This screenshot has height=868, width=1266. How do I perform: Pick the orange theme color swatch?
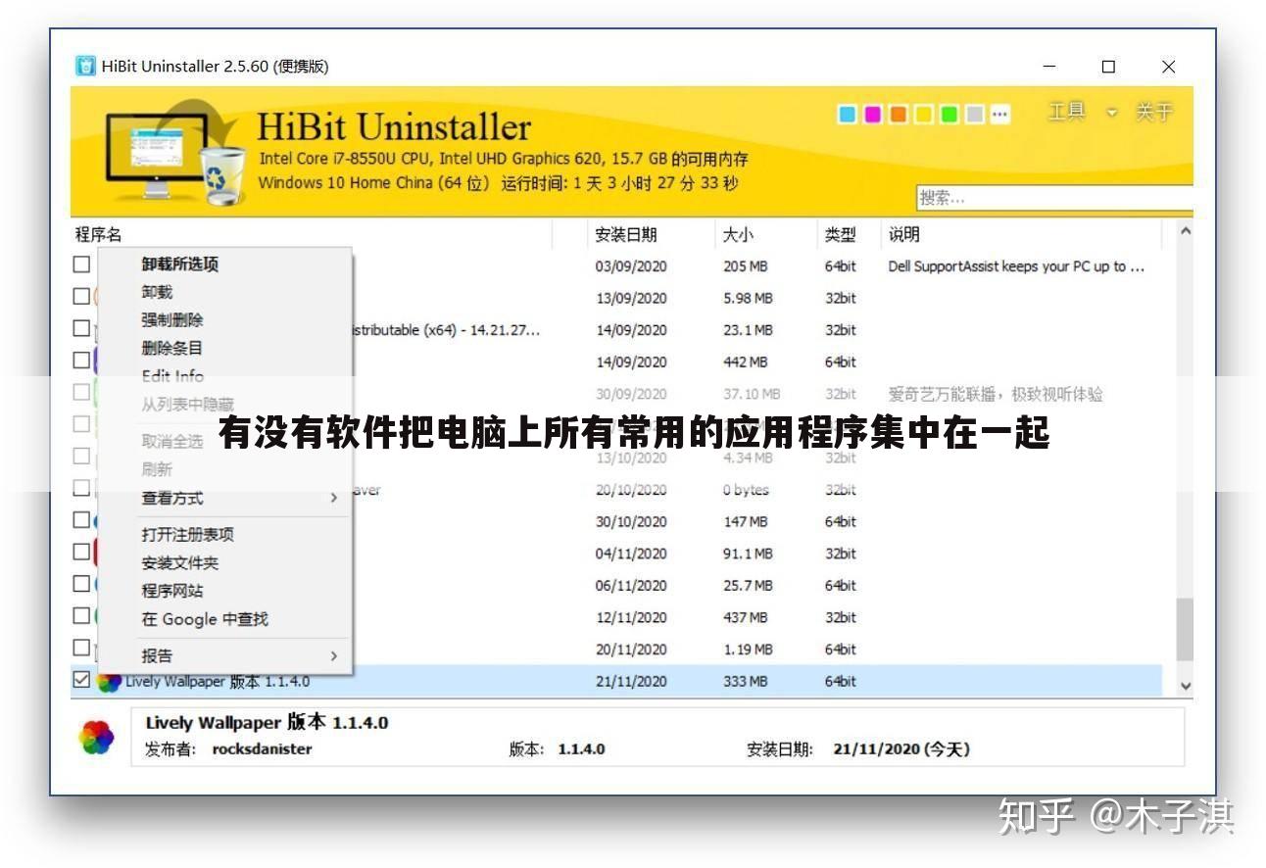click(x=898, y=115)
